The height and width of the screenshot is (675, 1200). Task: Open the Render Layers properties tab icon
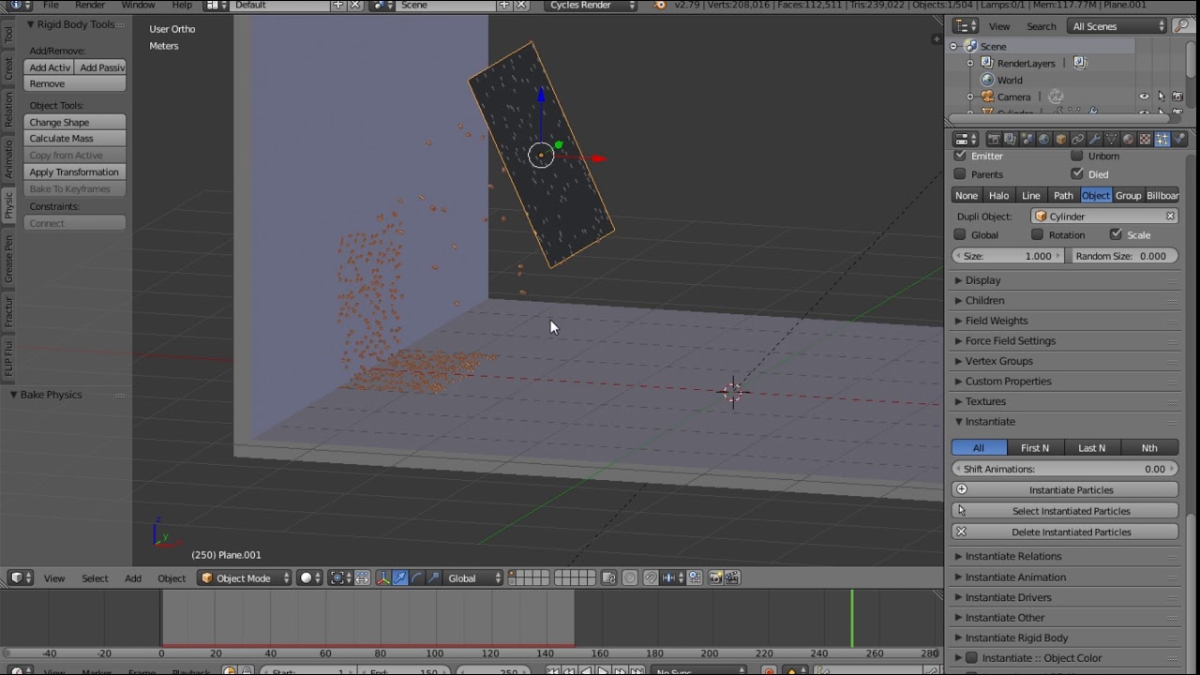click(1010, 139)
